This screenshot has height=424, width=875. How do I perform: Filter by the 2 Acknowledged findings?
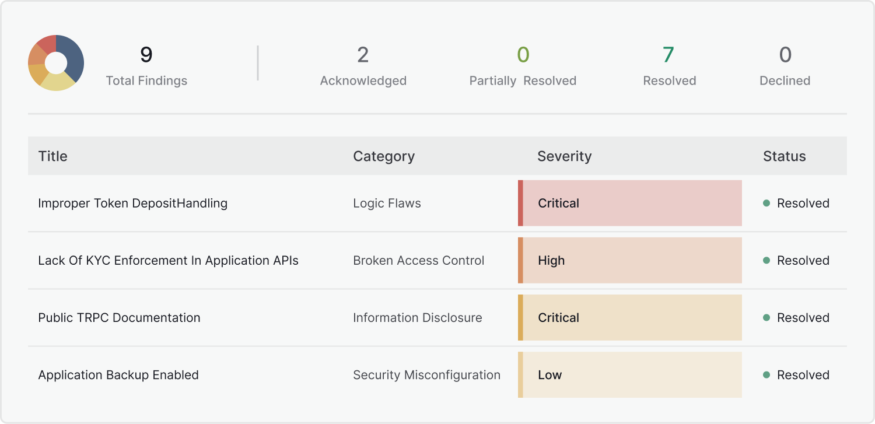point(363,65)
